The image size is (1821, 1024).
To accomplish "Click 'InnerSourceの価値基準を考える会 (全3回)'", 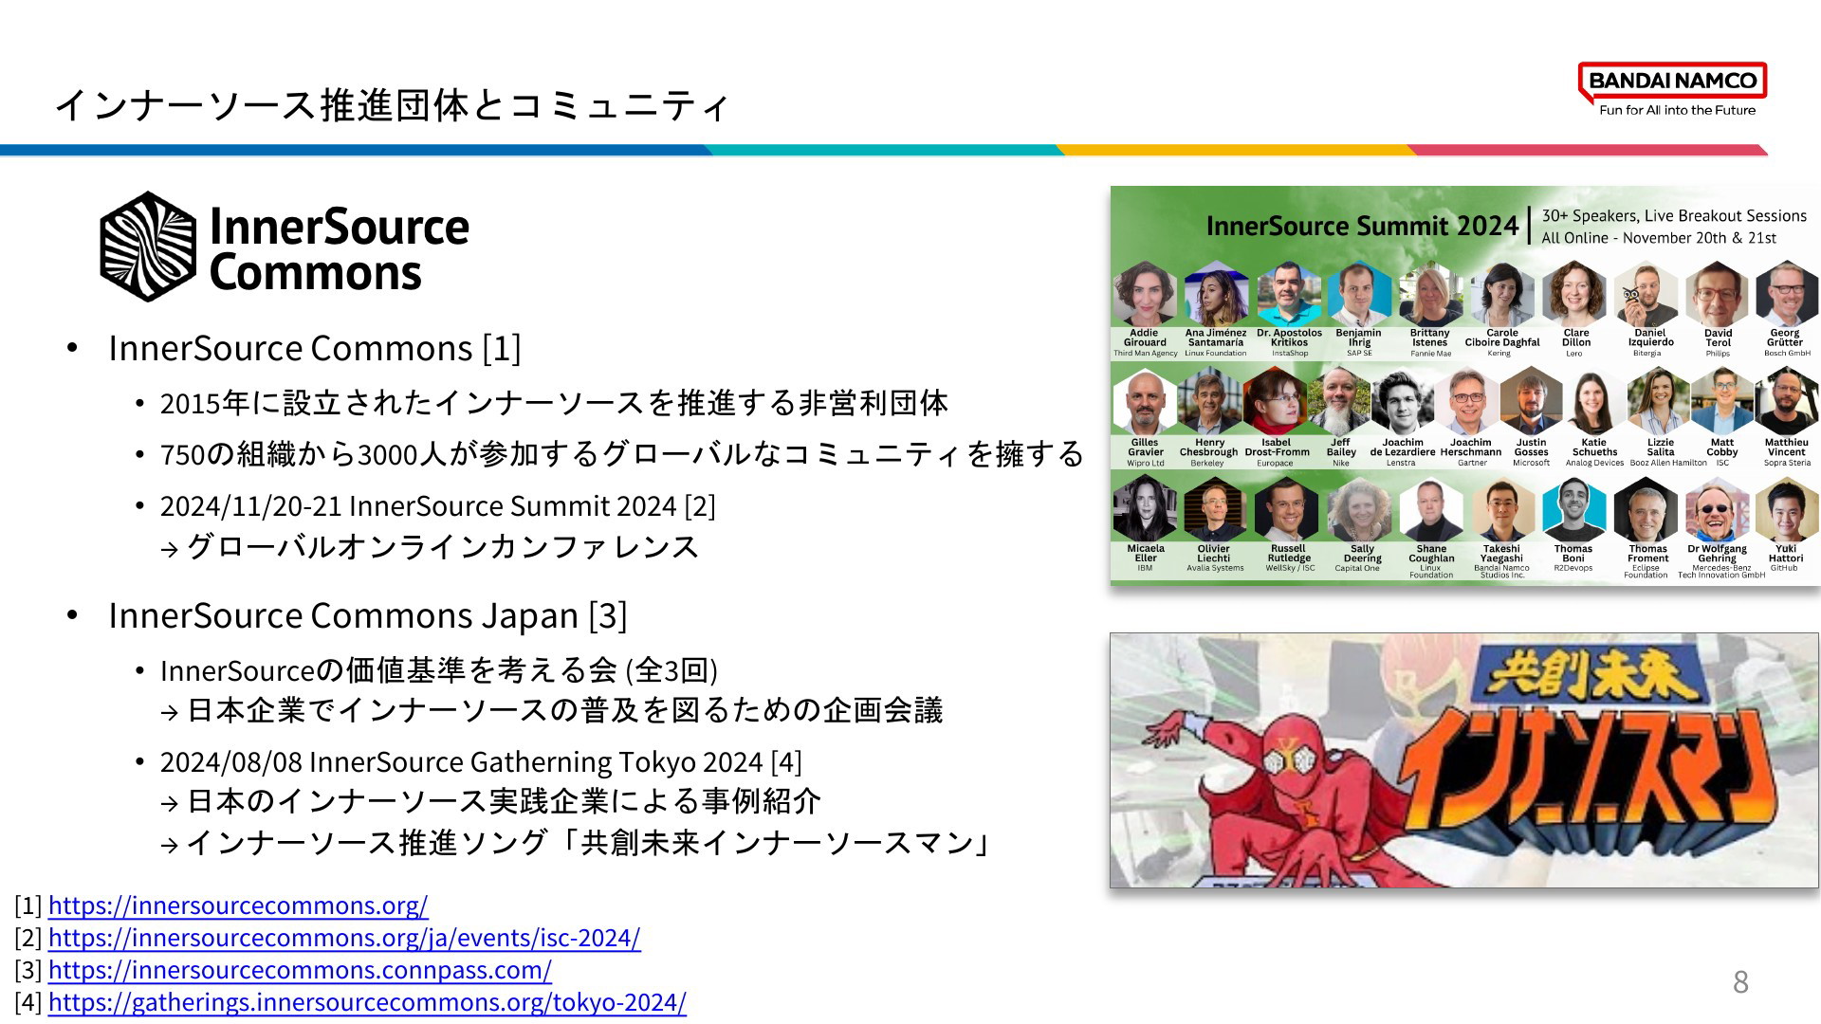I will coord(439,670).
